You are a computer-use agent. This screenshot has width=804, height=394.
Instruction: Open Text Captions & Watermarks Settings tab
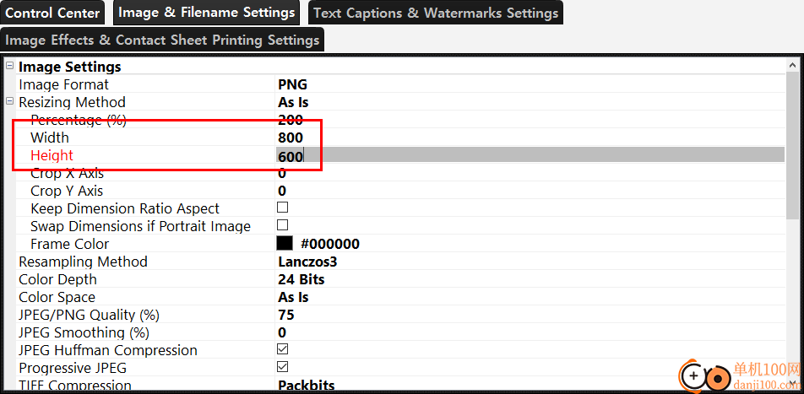point(435,13)
